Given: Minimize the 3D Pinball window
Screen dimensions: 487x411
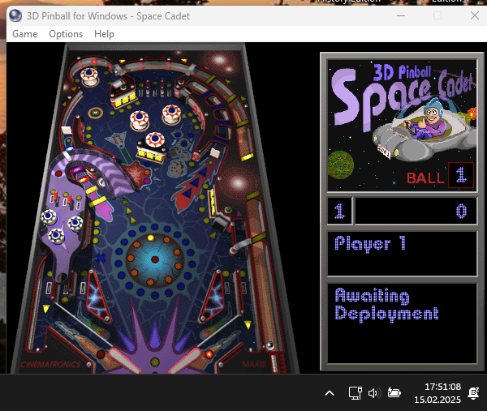Looking at the screenshot, I should 401,15.
